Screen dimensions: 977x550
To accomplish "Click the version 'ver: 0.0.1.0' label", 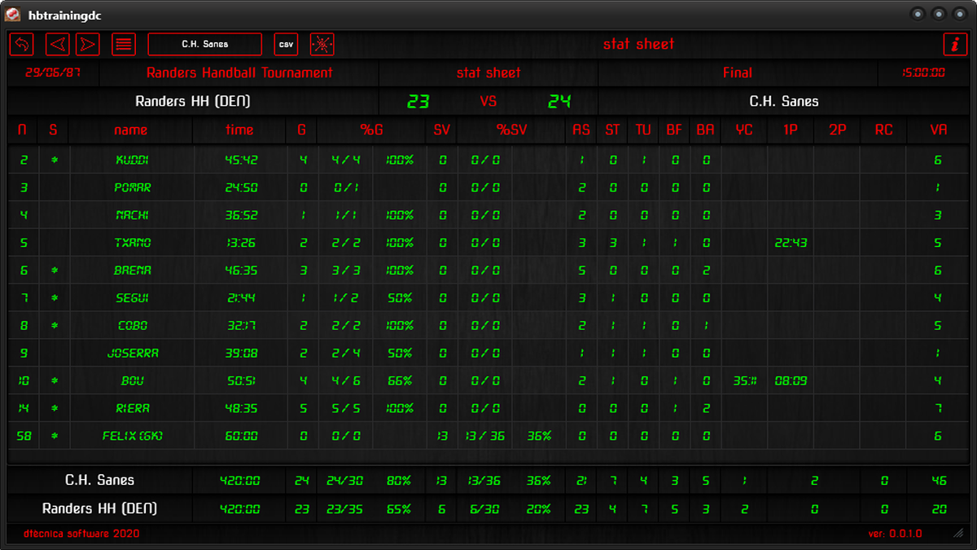I will [896, 534].
